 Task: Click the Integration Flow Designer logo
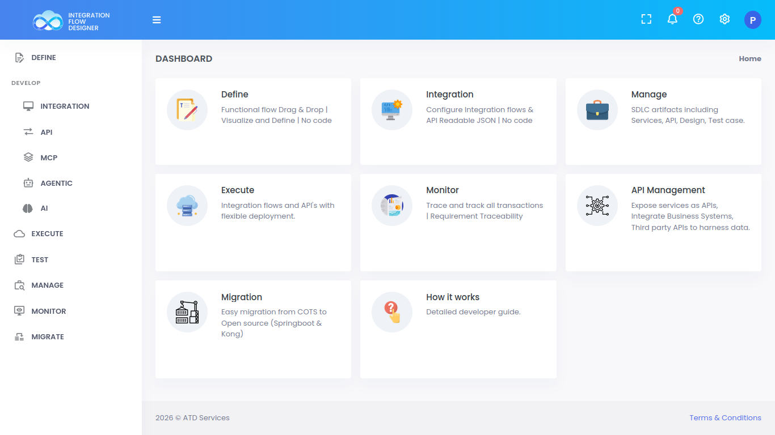pos(71,20)
